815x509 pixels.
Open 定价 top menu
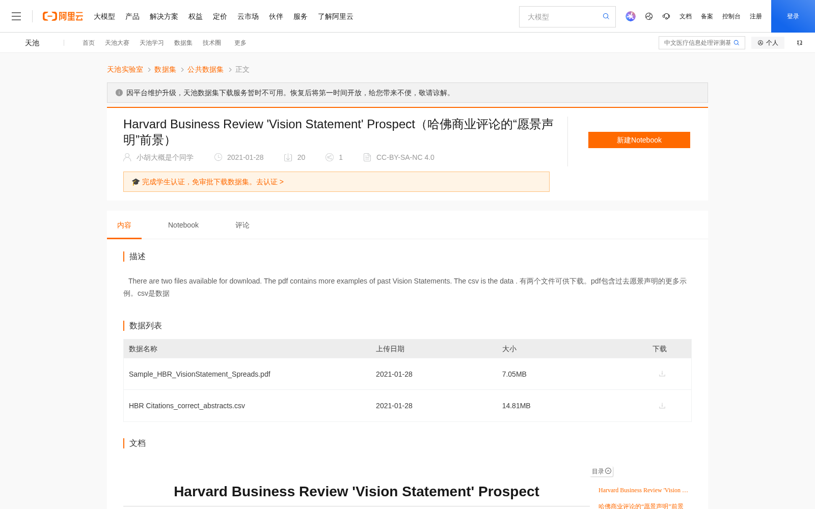tap(220, 16)
